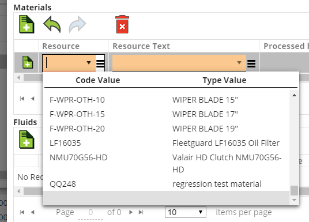
Task: Select code NMU70G56-HD
Action: click(78, 157)
